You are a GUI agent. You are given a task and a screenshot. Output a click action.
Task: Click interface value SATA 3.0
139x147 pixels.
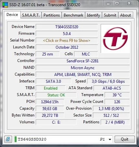click(x=53, y=81)
